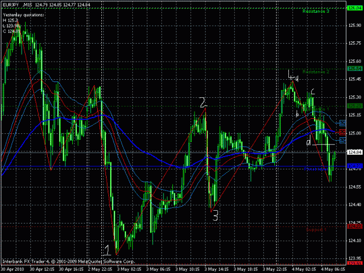Click the 125.90 price scale label
The width and height of the screenshot is (364, 273).
pyautogui.click(x=355, y=25)
